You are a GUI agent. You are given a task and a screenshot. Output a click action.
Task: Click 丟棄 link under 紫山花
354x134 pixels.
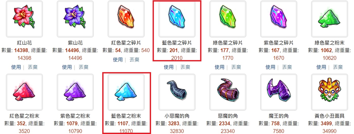[83, 67]
